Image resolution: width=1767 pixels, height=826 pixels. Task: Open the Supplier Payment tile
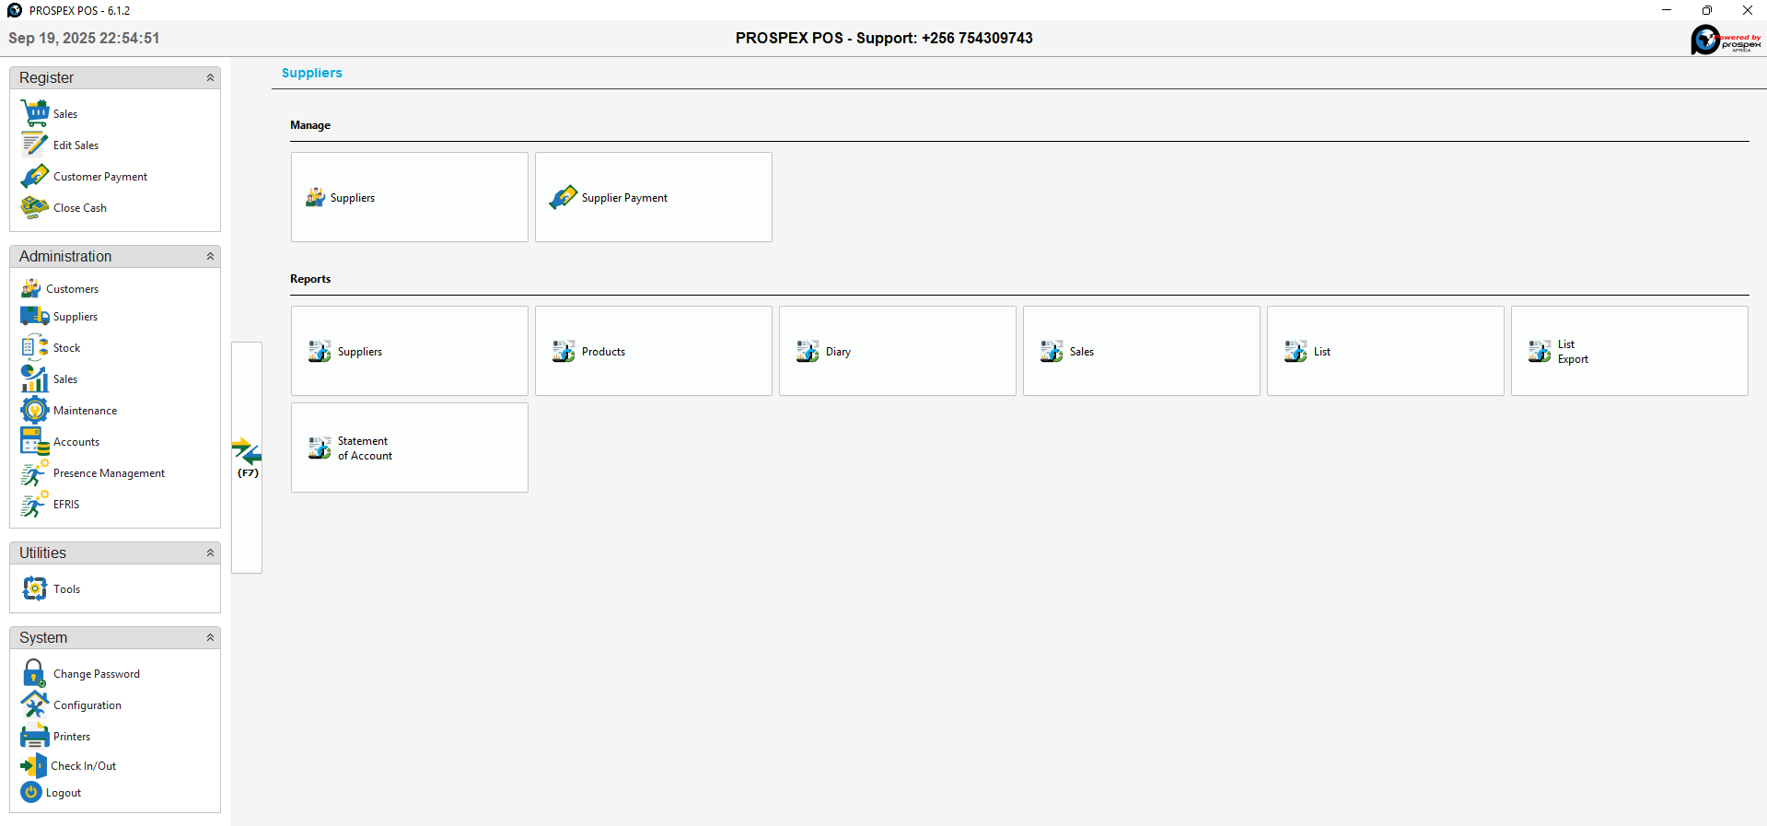(x=653, y=198)
